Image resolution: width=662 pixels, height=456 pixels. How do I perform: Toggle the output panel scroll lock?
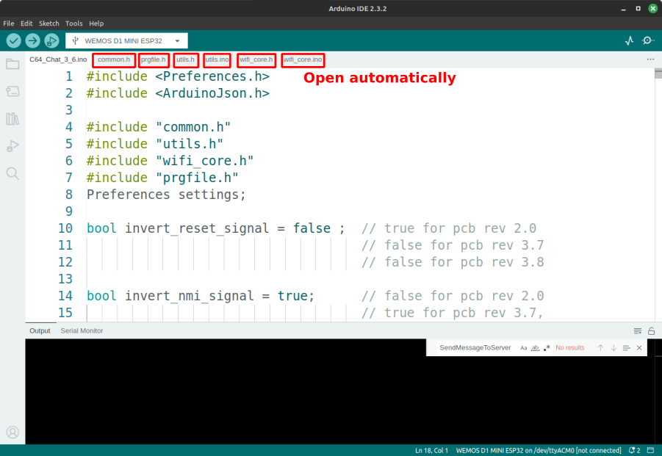(651, 331)
